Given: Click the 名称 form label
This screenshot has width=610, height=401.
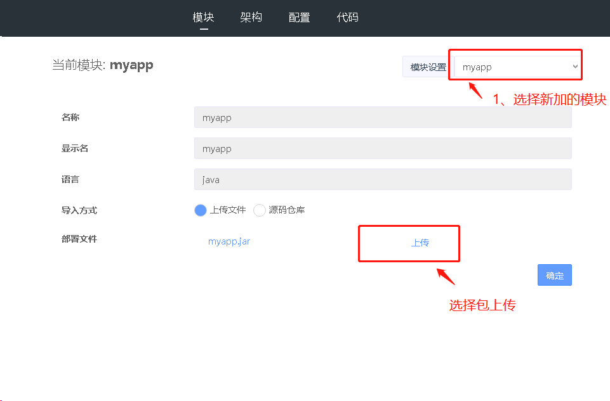Looking at the screenshot, I should [x=70, y=117].
